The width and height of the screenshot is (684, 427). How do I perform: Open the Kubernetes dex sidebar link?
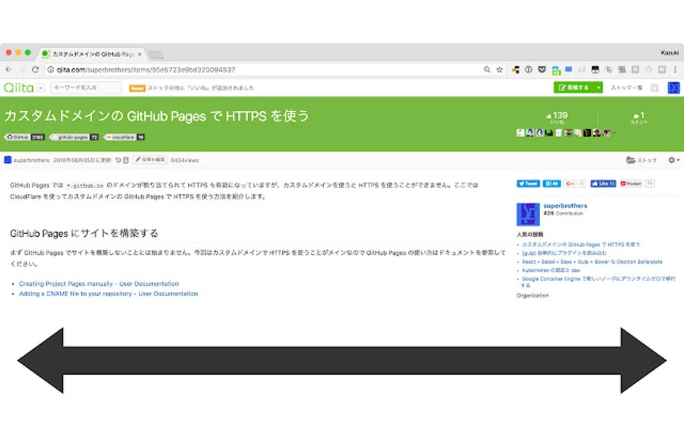[551, 270]
